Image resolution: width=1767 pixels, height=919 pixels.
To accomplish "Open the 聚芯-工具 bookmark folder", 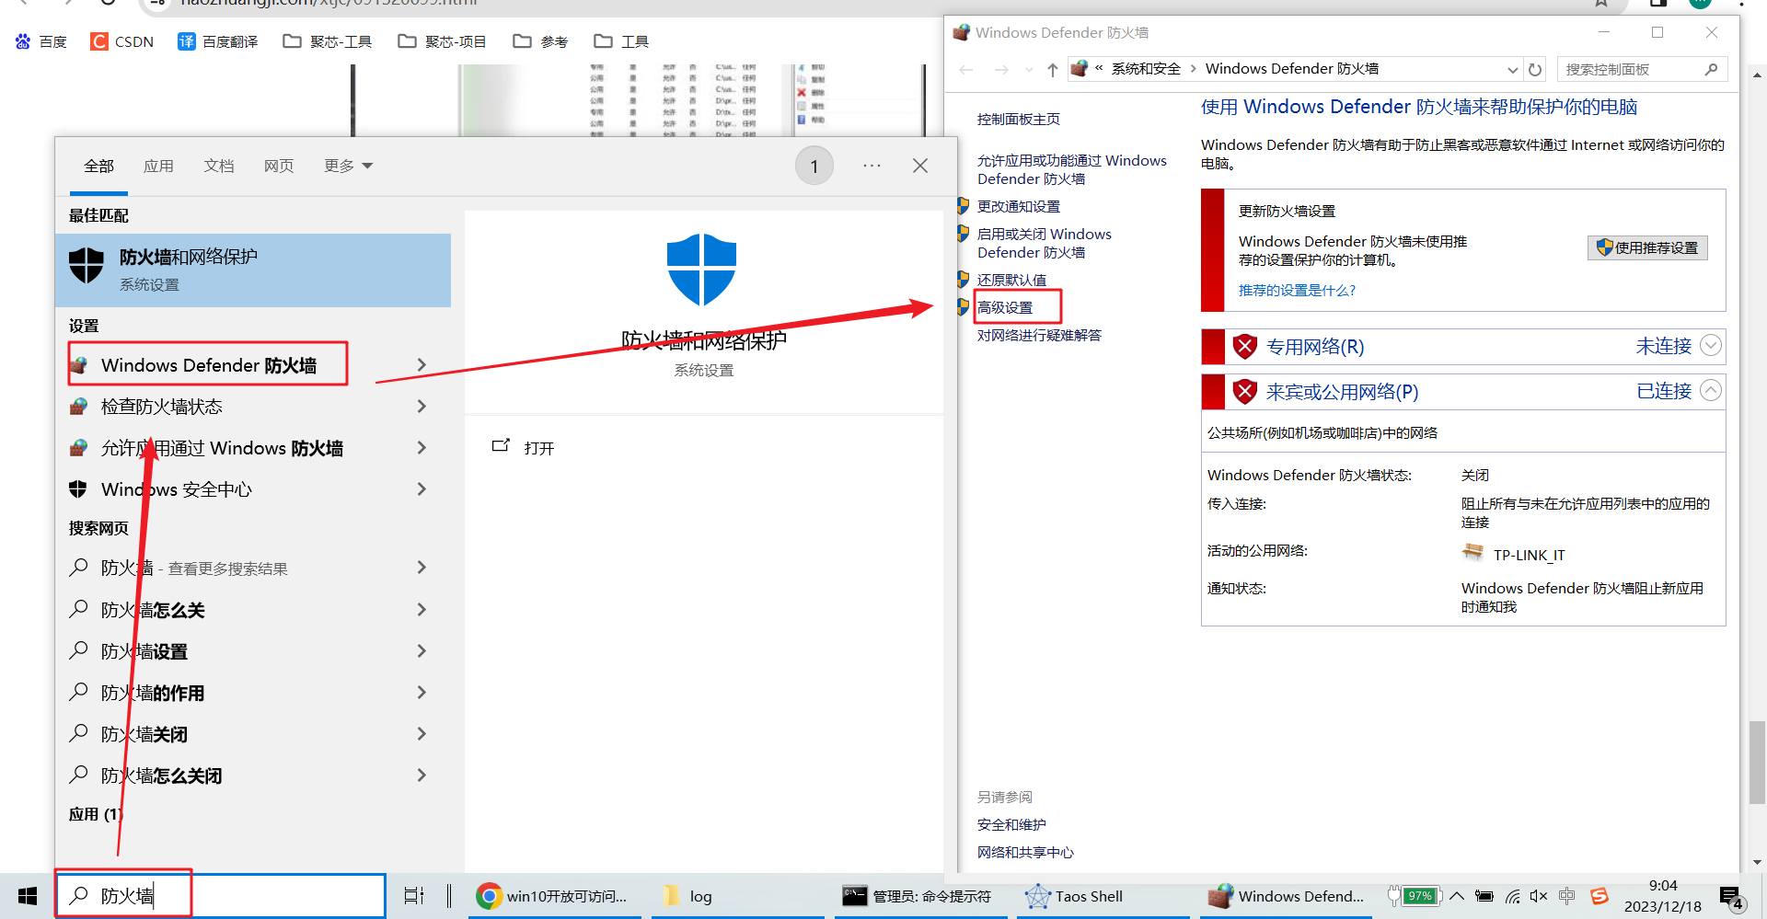I will 328,41.
